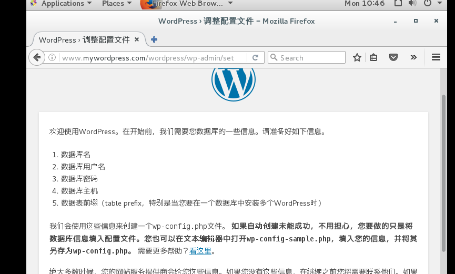455x274 pixels.
Task: Maximize the Firefox window
Action: (416, 21)
